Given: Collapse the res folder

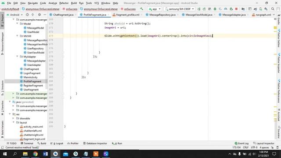Looking at the screenshot, I should pos(10,114).
